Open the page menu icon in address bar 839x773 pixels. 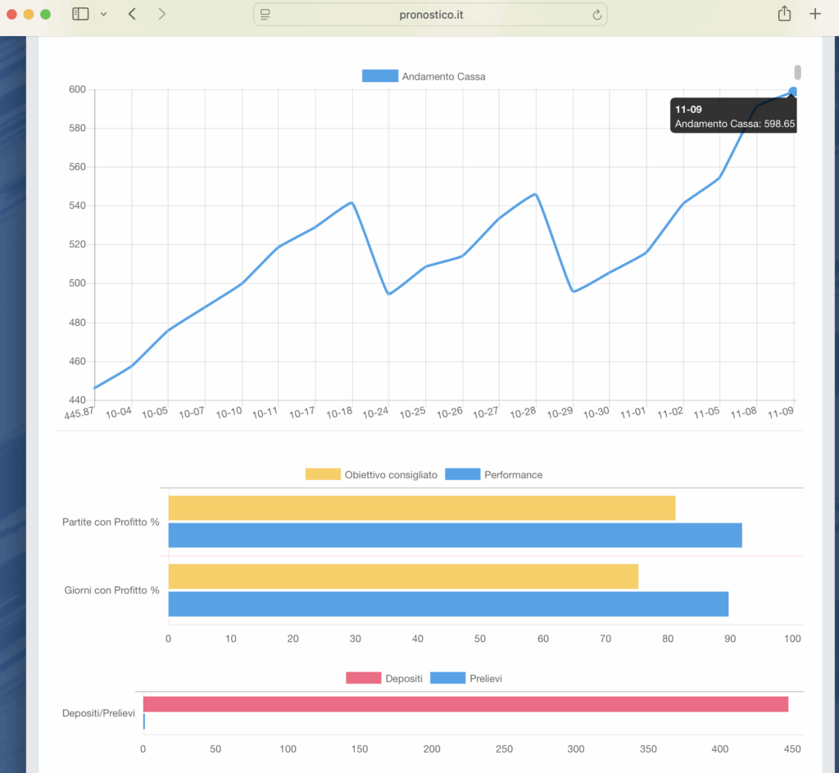point(265,14)
